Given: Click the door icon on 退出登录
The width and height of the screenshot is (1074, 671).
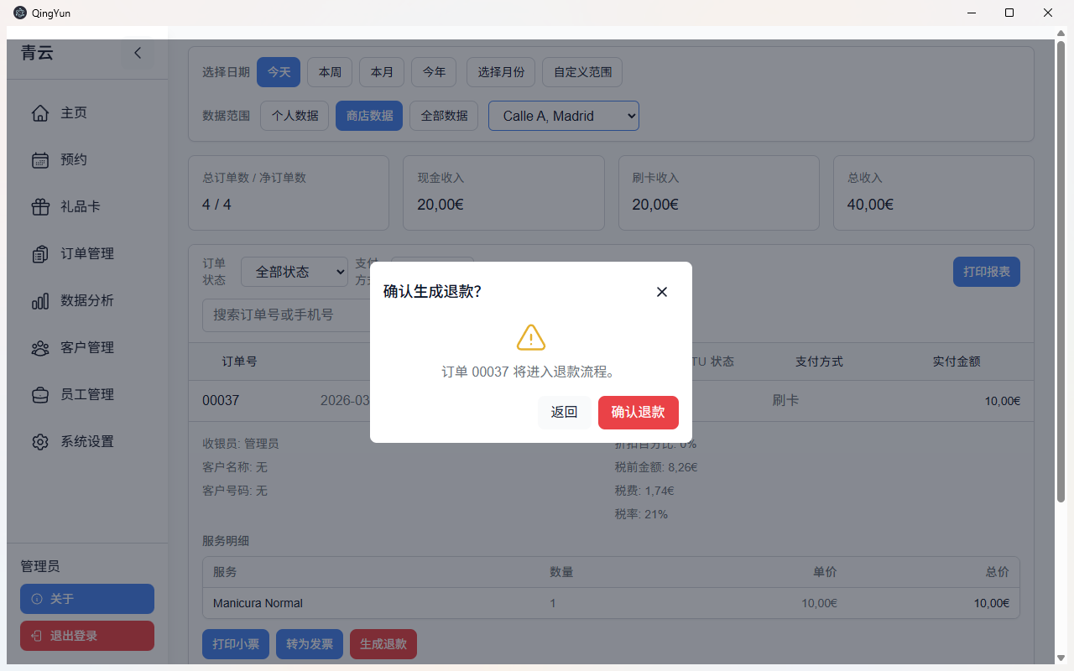Looking at the screenshot, I should pyautogui.click(x=37, y=636).
